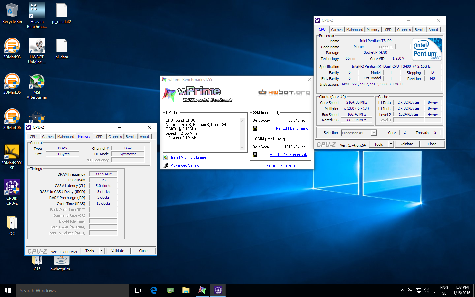Launch Heaven Benchmark shortcut on desktop
This screenshot has width=475, height=297.
click(x=37, y=16)
